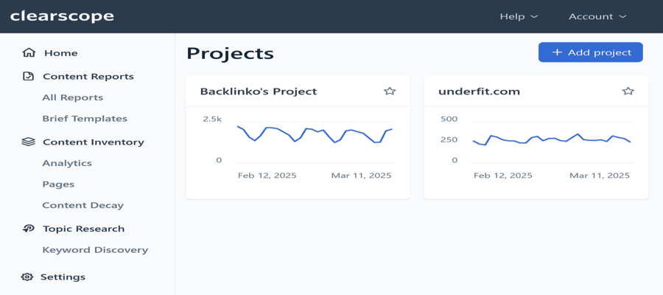Expand the Help dropdown menu
The width and height of the screenshot is (663, 295).
(519, 16)
